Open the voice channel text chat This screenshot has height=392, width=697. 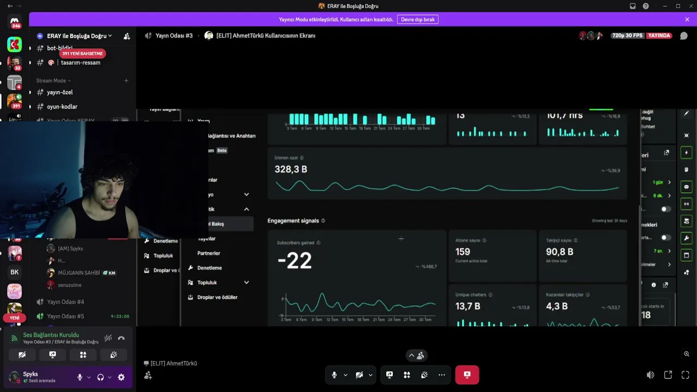coord(684,36)
